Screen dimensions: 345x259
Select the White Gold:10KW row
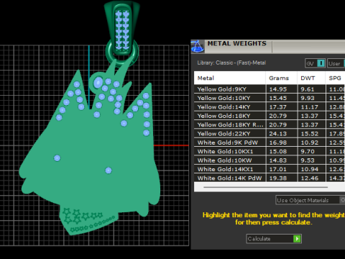(270, 160)
